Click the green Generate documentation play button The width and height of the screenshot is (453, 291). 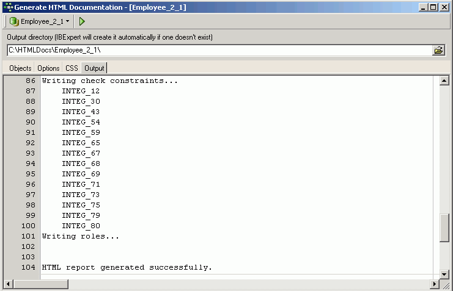(x=83, y=21)
